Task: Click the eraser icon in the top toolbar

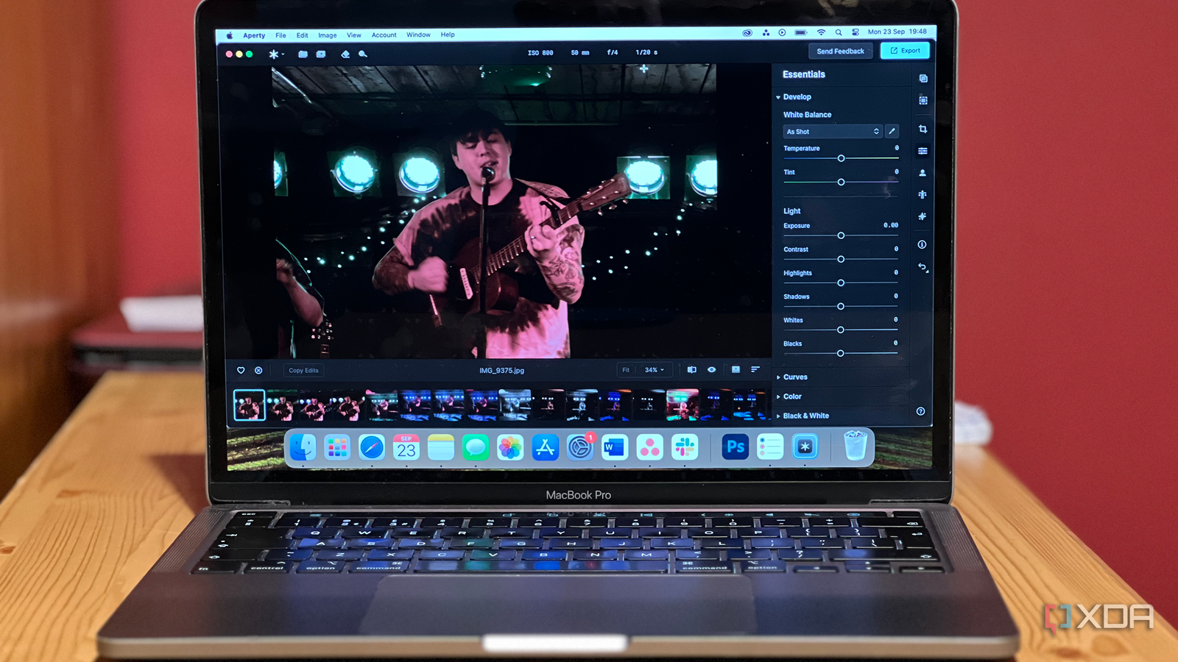Action: coord(346,54)
